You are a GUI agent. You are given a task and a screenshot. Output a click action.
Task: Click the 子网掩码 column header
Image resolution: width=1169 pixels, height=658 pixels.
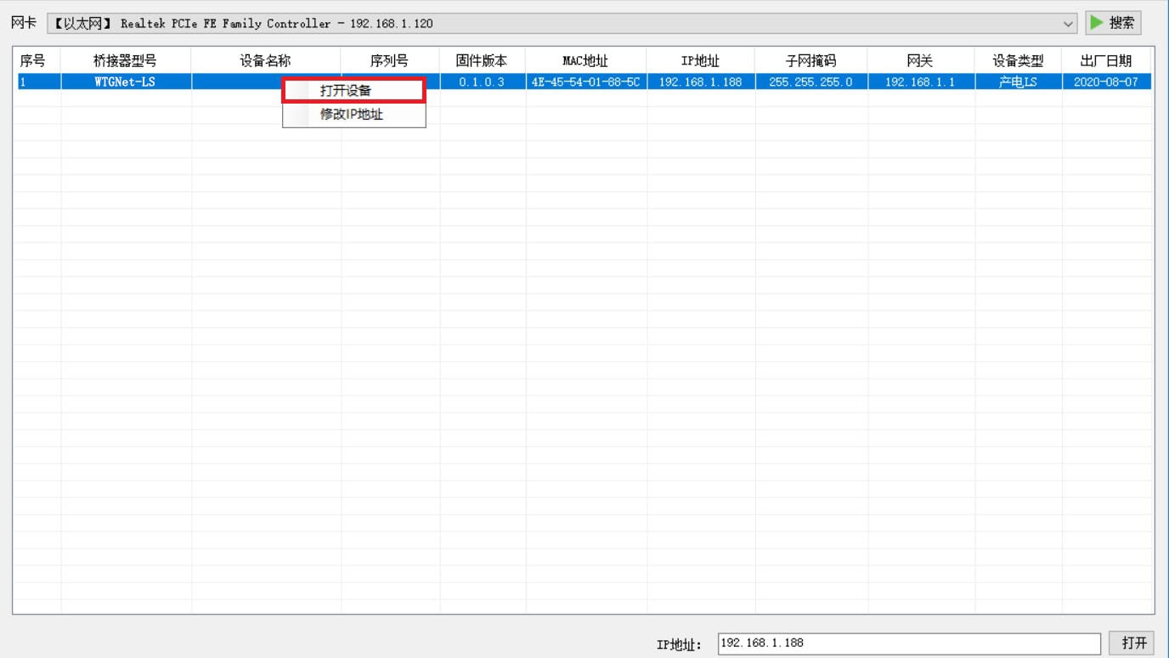tap(810, 60)
